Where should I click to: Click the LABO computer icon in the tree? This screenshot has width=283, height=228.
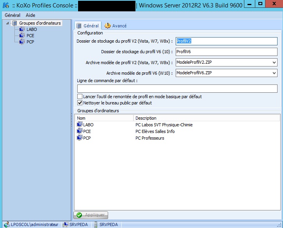coord(21,30)
